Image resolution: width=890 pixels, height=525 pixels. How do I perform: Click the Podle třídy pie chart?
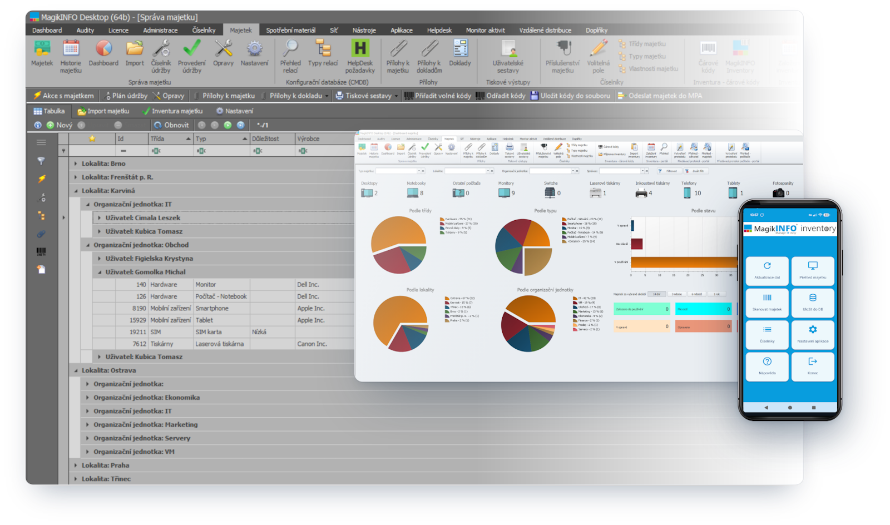pyautogui.click(x=399, y=245)
